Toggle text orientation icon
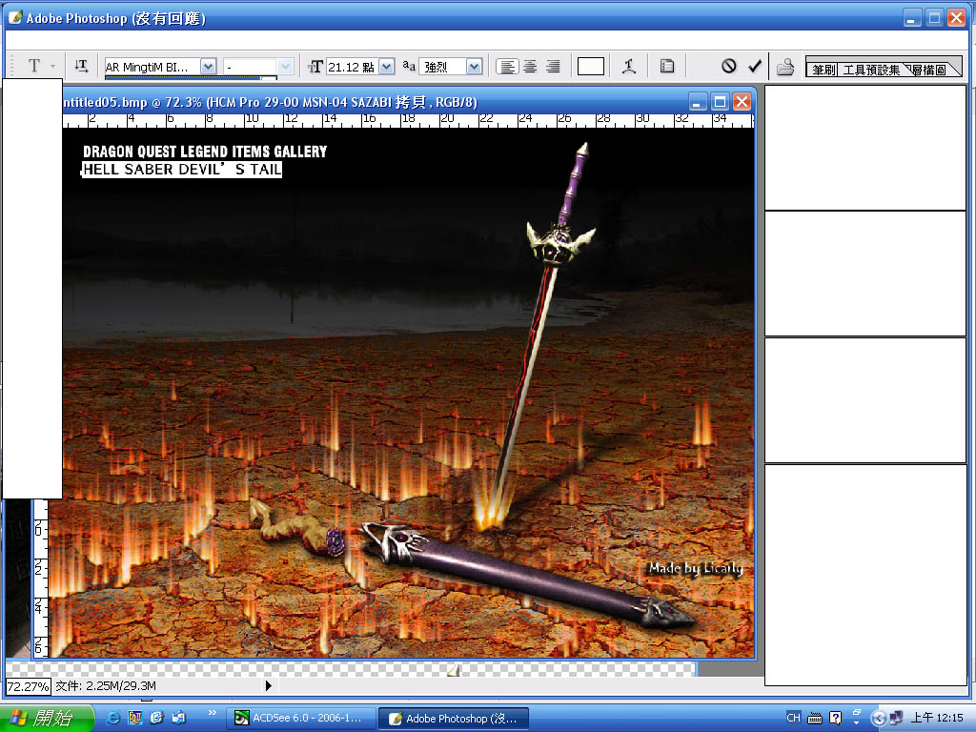The height and width of the screenshot is (732, 976). 82,66
